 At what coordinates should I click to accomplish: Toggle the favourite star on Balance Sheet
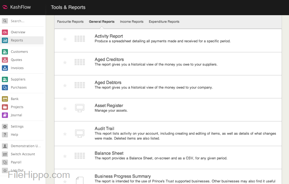click(65, 156)
